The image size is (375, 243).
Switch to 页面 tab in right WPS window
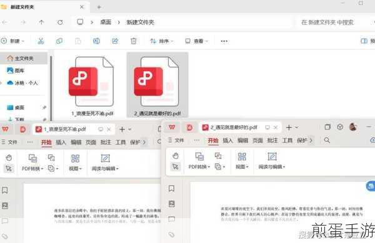(x=257, y=140)
